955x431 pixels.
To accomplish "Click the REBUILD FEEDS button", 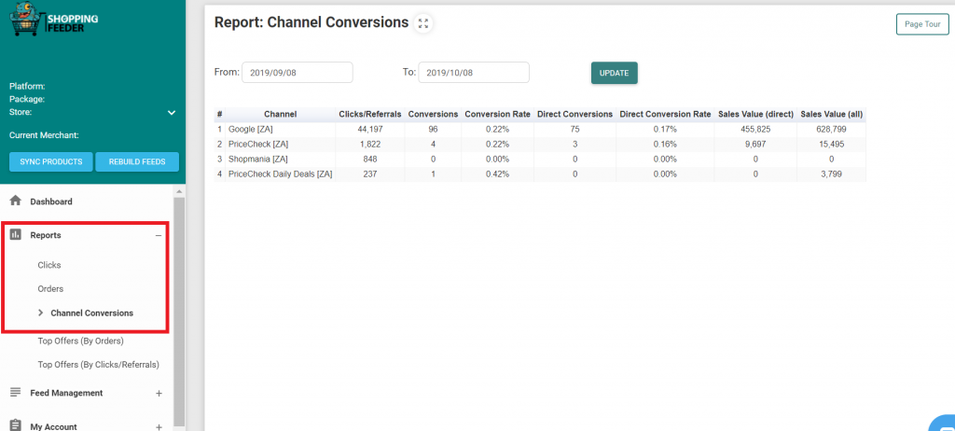I will [137, 162].
